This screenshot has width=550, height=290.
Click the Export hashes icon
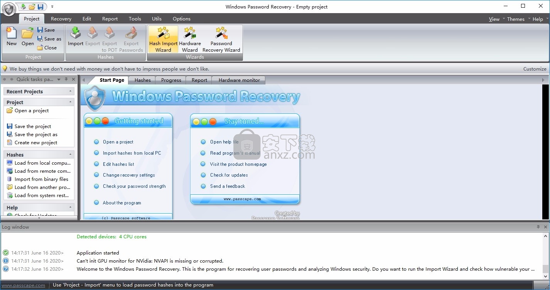[x=93, y=37]
